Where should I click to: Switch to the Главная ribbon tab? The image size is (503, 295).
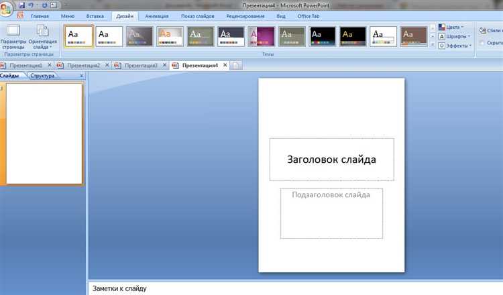40,16
